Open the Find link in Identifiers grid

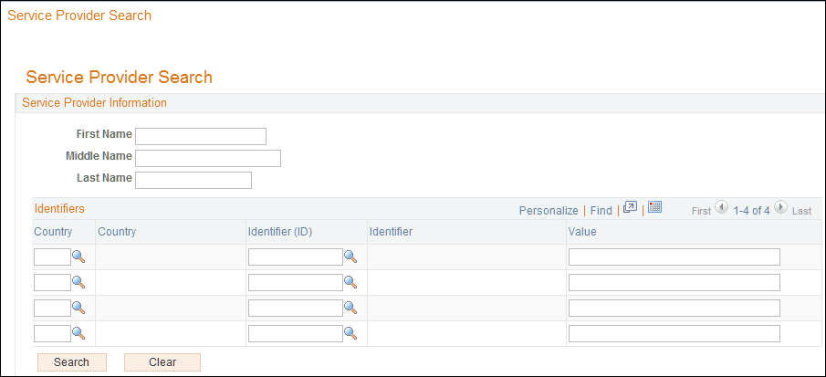click(601, 211)
